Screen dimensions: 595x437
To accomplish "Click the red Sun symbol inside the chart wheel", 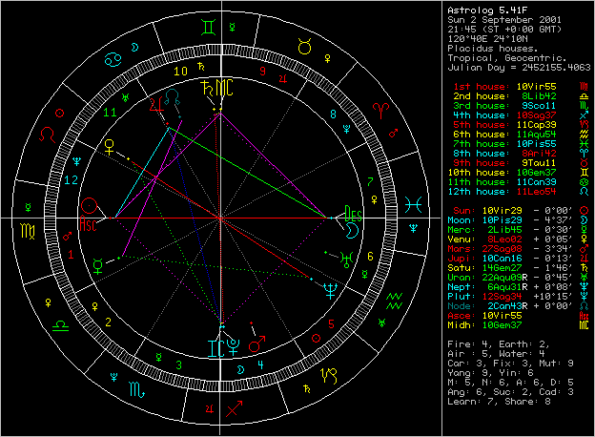I will 90,203.
